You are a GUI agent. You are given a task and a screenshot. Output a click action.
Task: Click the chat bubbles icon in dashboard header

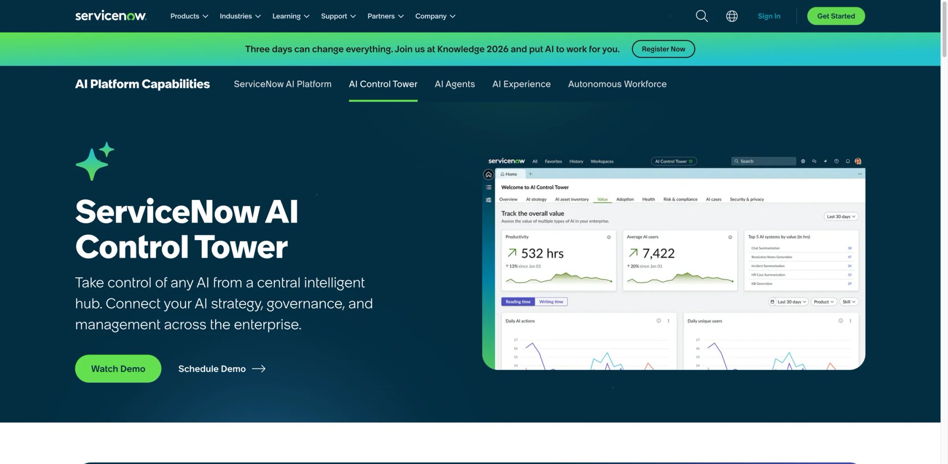[x=814, y=161]
